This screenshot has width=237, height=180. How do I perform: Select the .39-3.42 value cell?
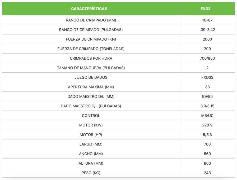[207, 30]
